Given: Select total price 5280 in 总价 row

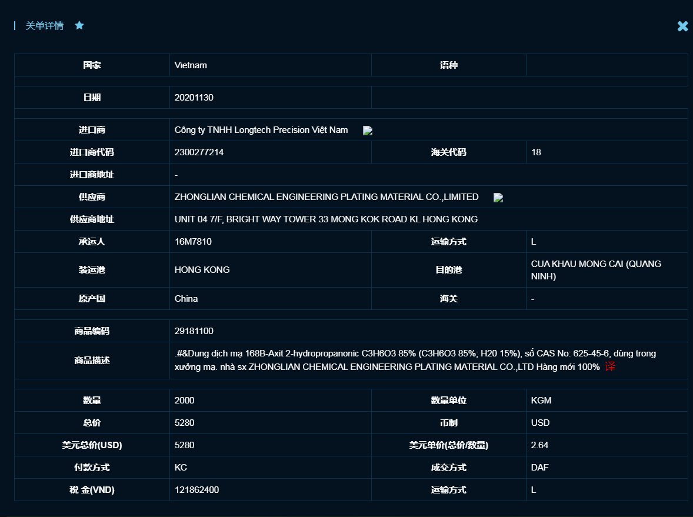Looking at the screenshot, I should 184,422.
